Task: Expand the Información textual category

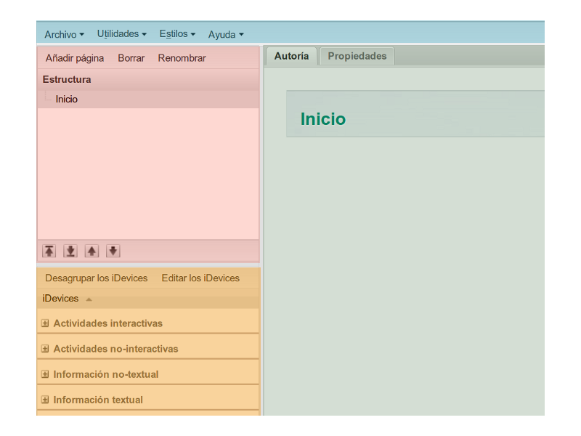Action: [x=46, y=399]
